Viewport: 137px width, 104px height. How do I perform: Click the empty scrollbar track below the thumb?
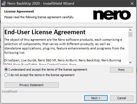pyautogui.click(x=130, y=49)
